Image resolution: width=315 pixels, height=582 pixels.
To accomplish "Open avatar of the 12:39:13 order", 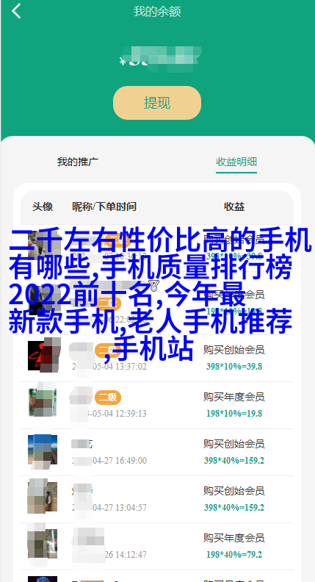I will point(43,402).
